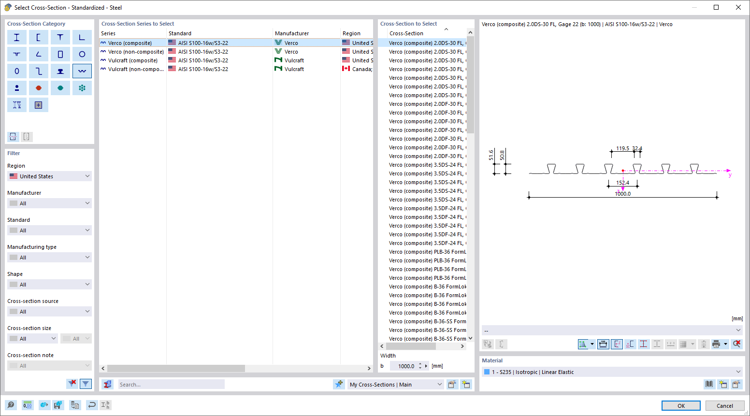750x416 pixels.
Task: Open the Manufacturing type dropdown
Action: (49, 258)
